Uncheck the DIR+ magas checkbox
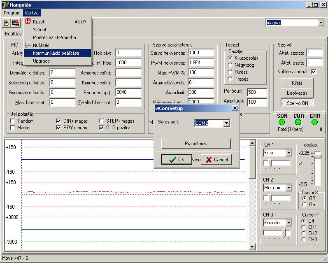 [59, 121]
